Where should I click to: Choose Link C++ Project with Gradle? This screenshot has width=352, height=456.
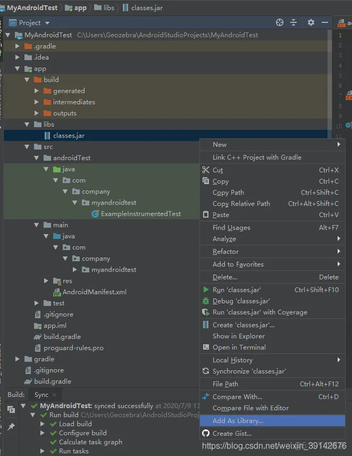(272, 157)
